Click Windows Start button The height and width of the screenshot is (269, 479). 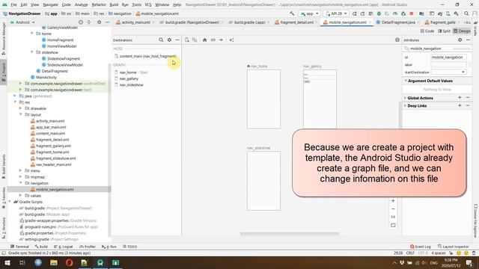(7, 262)
